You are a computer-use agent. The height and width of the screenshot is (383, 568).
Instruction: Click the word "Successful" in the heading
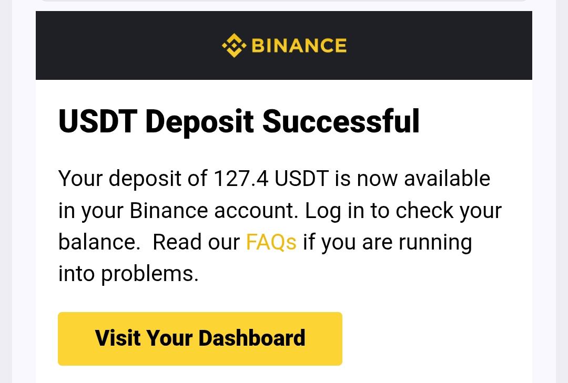click(341, 121)
